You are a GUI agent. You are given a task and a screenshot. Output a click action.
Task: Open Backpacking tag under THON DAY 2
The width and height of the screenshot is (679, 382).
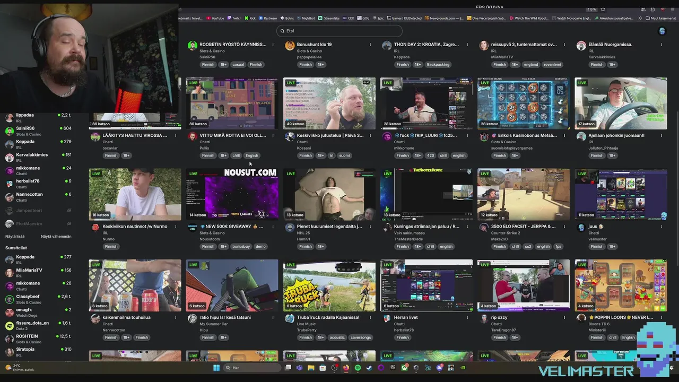[438, 65]
